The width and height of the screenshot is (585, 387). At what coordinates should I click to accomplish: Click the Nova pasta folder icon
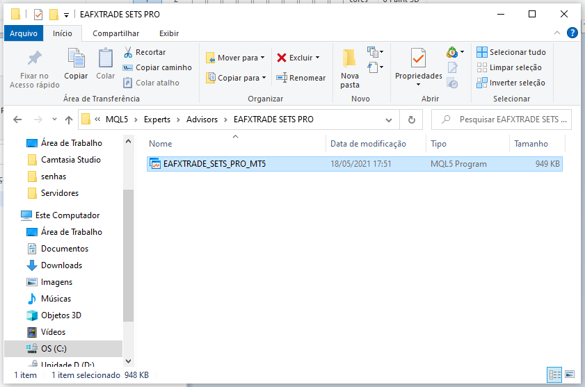(349, 58)
